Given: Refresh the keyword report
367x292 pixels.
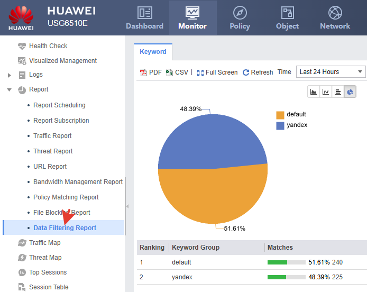Looking at the screenshot, I should (x=258, y=72).
